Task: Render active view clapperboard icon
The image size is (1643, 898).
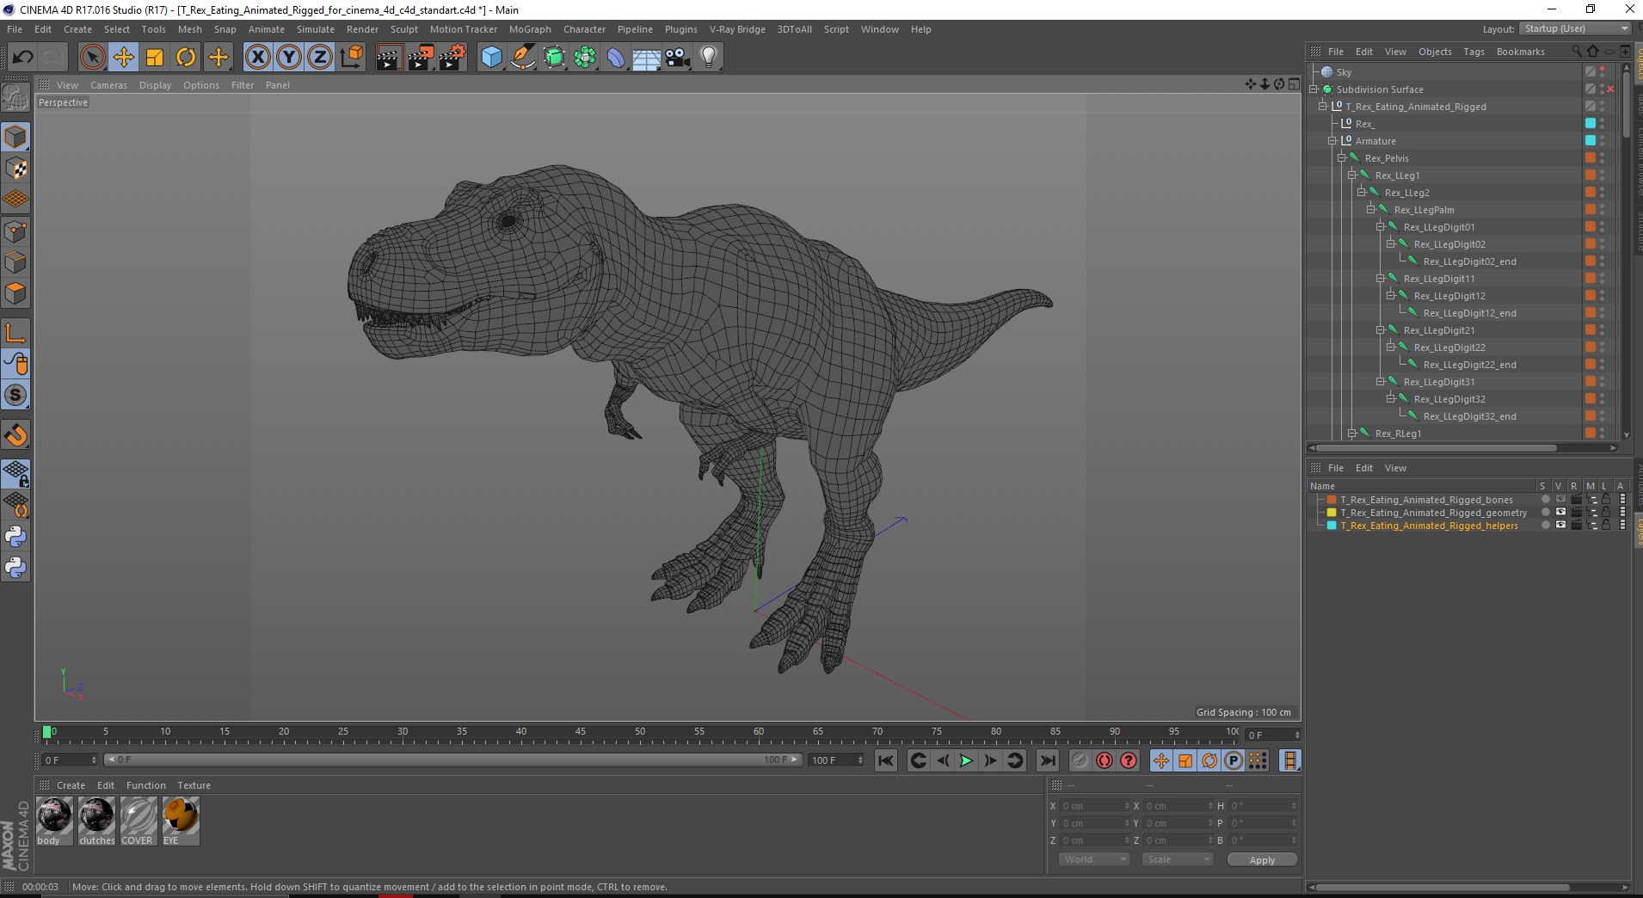Action: coord(389,58)
